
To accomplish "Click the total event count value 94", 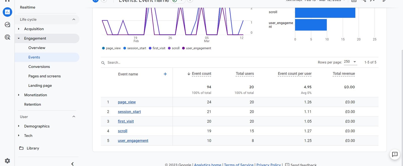I will tap(209, 87).
